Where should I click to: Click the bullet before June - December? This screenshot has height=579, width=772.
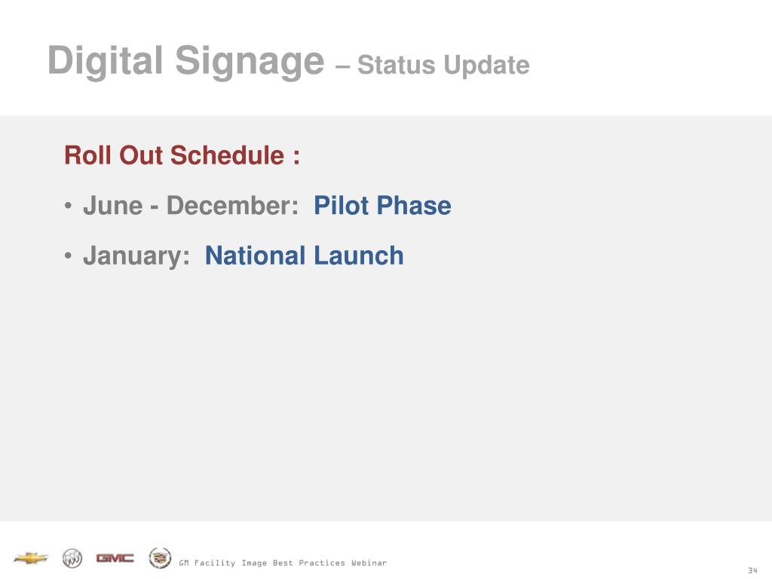tap(68, 206)
